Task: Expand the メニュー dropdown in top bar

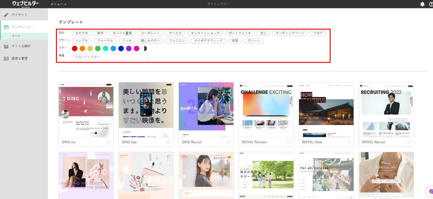Action: point(58,4)
